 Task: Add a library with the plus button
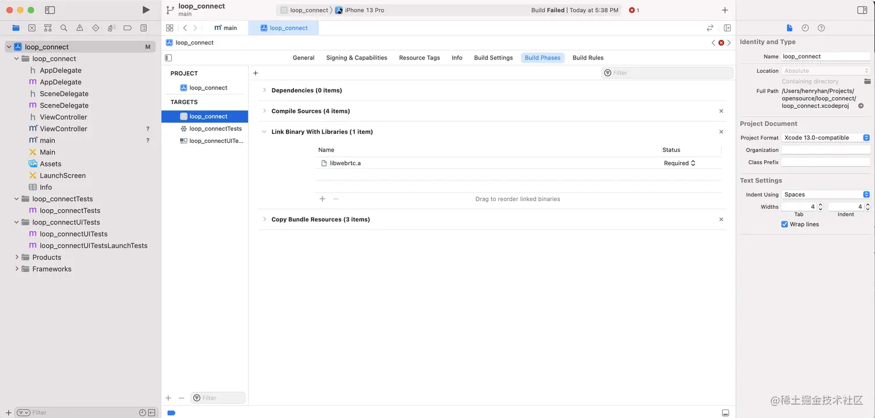coord(322,198)
